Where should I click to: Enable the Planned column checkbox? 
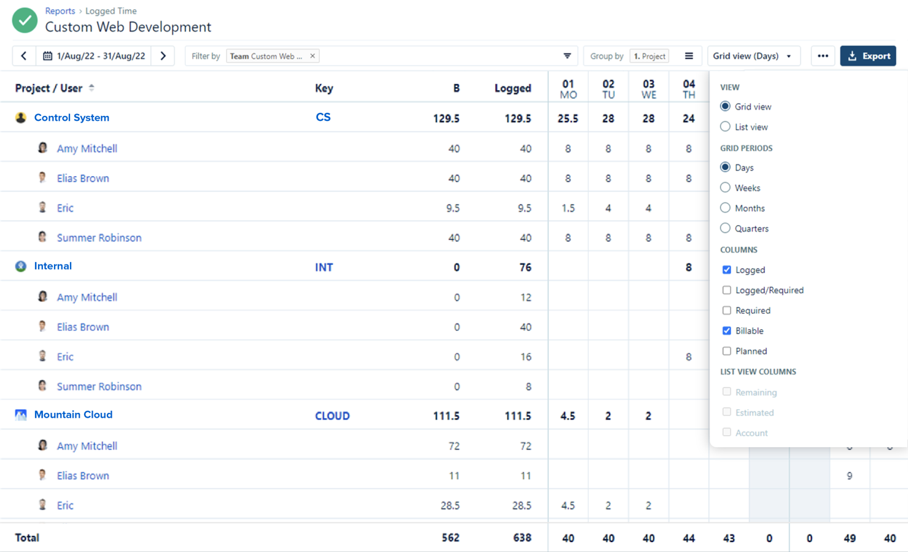click(727, 351)
